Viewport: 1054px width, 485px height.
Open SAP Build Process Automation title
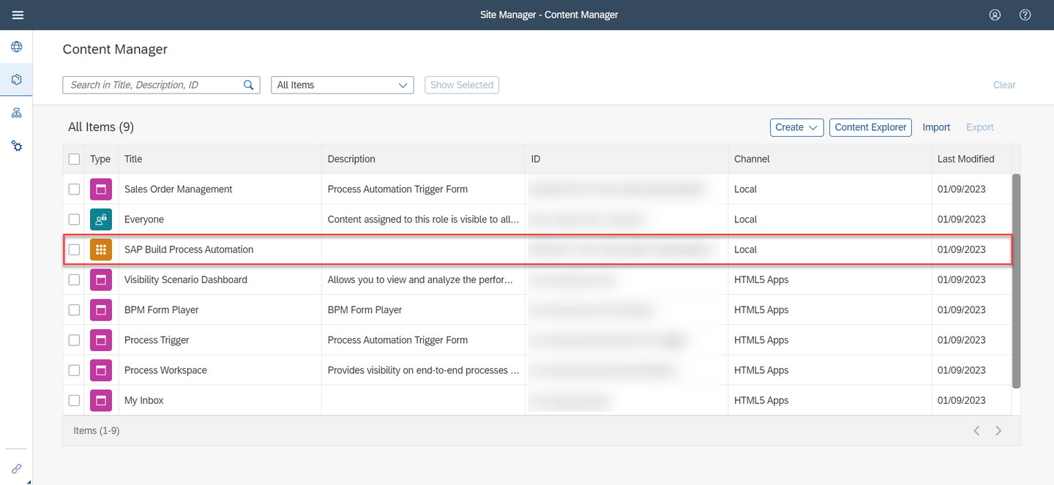click(x=189, y=249)
